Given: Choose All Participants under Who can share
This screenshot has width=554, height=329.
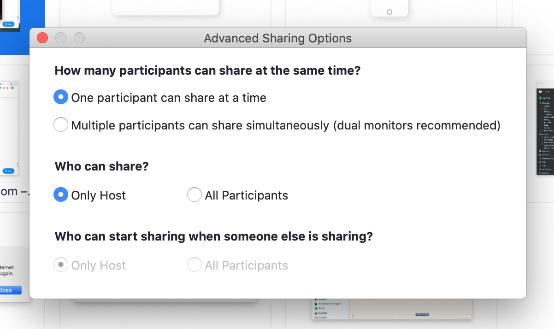Looking at the screenshot, I should coord(238,195).
